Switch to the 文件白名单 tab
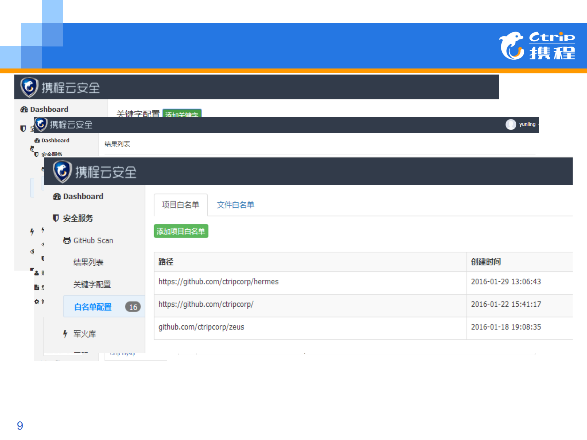This screenshot has height=440, width=587. pyautogui.click(x=235, y=205)
